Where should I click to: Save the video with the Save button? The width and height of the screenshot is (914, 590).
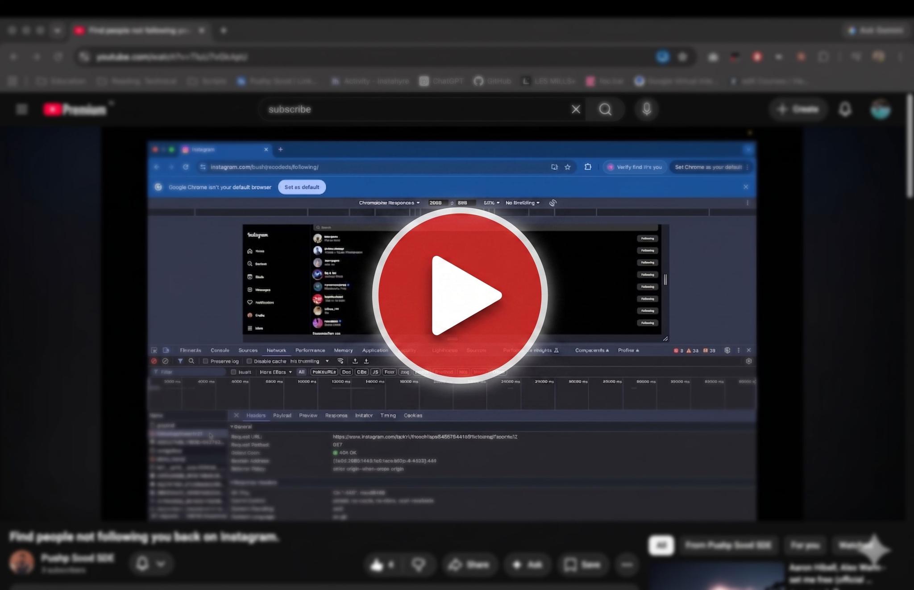click(x=583, y=565)
